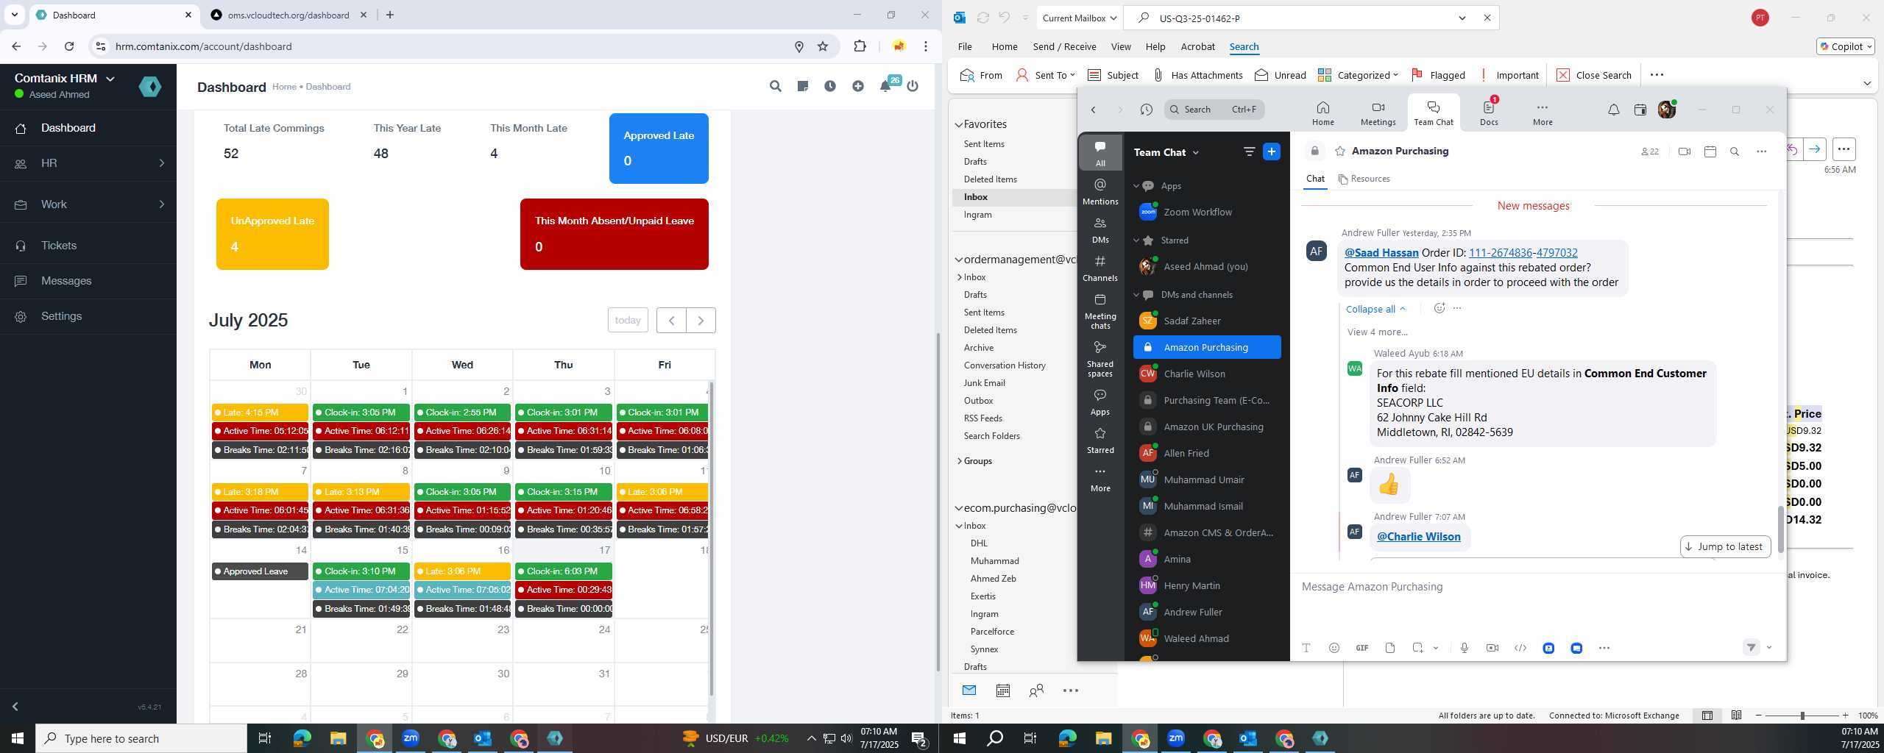Open Mentions in the Zoom sidebar

pos(1100,191)
